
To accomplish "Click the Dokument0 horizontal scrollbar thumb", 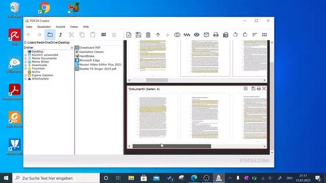I will (172, 146).
